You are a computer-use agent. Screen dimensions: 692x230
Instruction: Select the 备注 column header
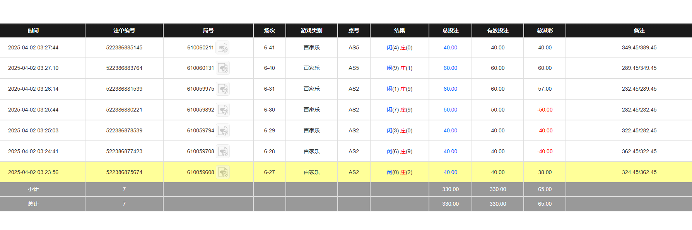click(639, 30)
